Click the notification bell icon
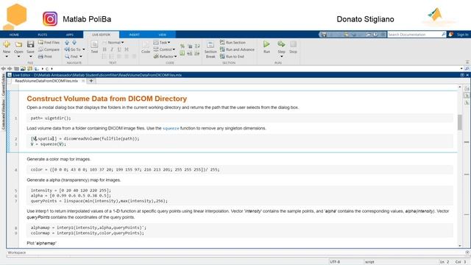Screen dimensions: 471x265 coord(451,35)
